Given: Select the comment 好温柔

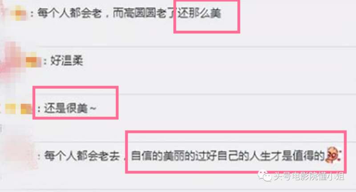Looking at the screenshot, I should (x=67, y=61).
